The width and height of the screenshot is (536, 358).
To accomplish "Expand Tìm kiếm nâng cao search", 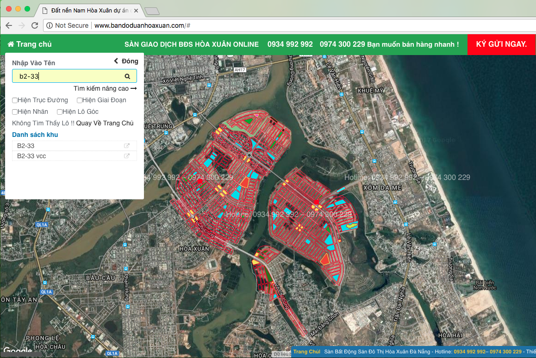I will pos(105,88).
